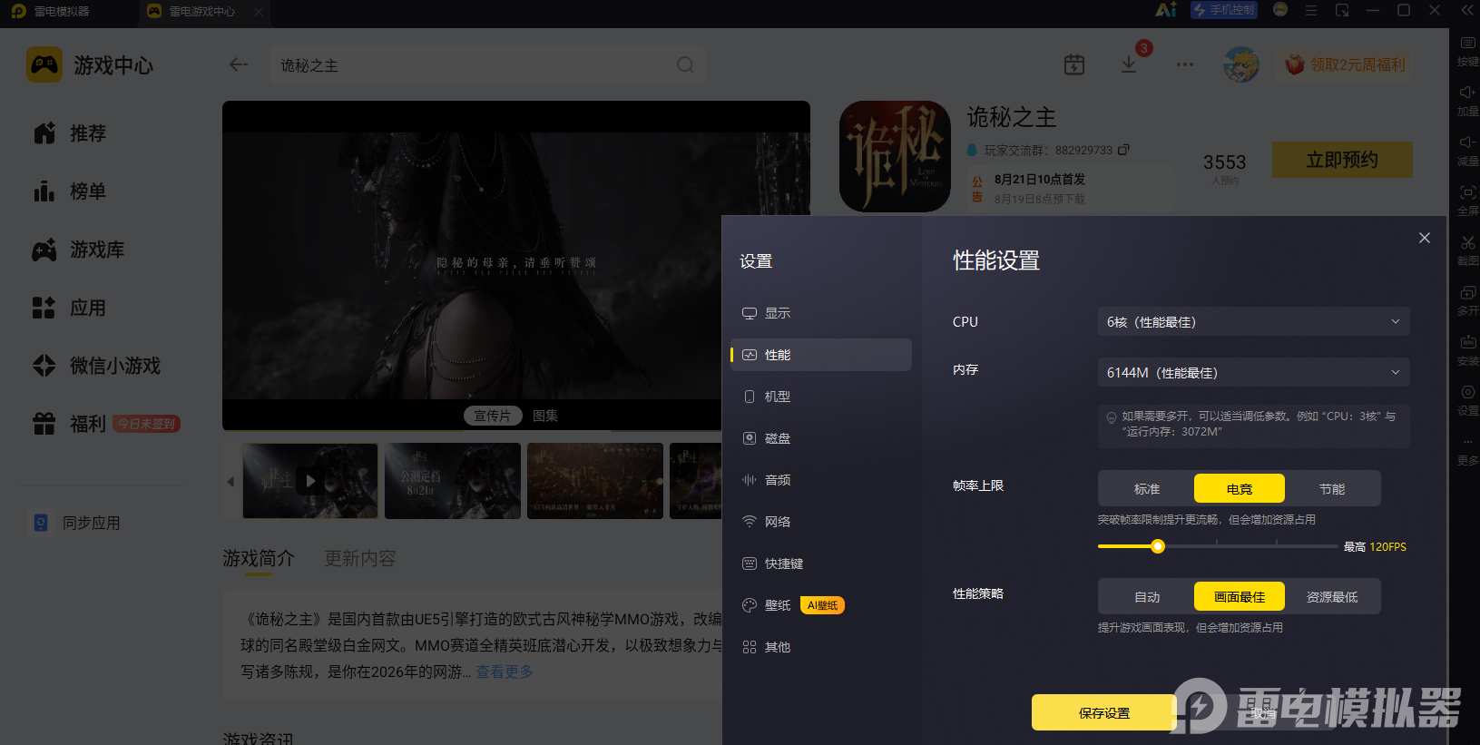Open the hamburger menu in title bar
1480x745 pixels.
coord(1311,10)
